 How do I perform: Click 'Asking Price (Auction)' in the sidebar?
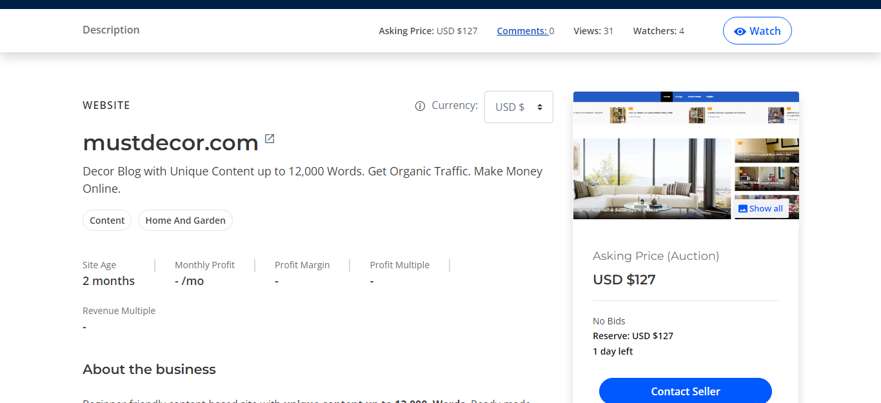point(656,256)
